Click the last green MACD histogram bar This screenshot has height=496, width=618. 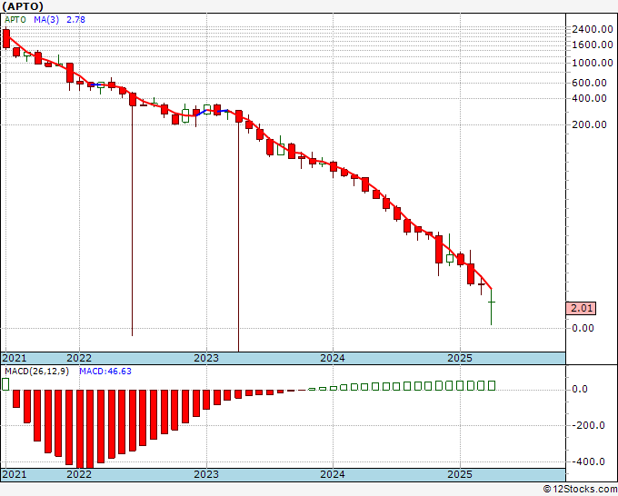pyautogui.click(x=492, y=385)
